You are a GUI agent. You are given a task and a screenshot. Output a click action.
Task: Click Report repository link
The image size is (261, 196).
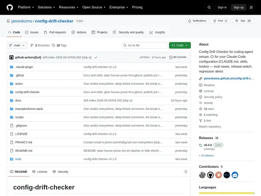[210, 127]
